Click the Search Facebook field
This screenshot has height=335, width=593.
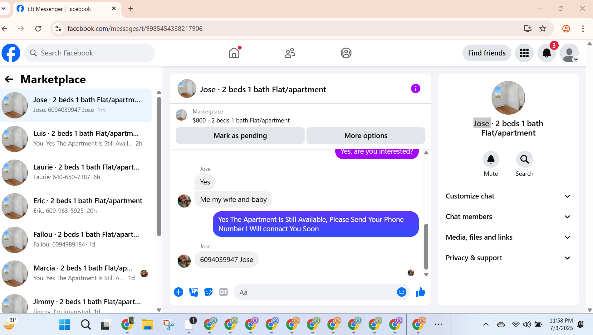click(90, 53)
